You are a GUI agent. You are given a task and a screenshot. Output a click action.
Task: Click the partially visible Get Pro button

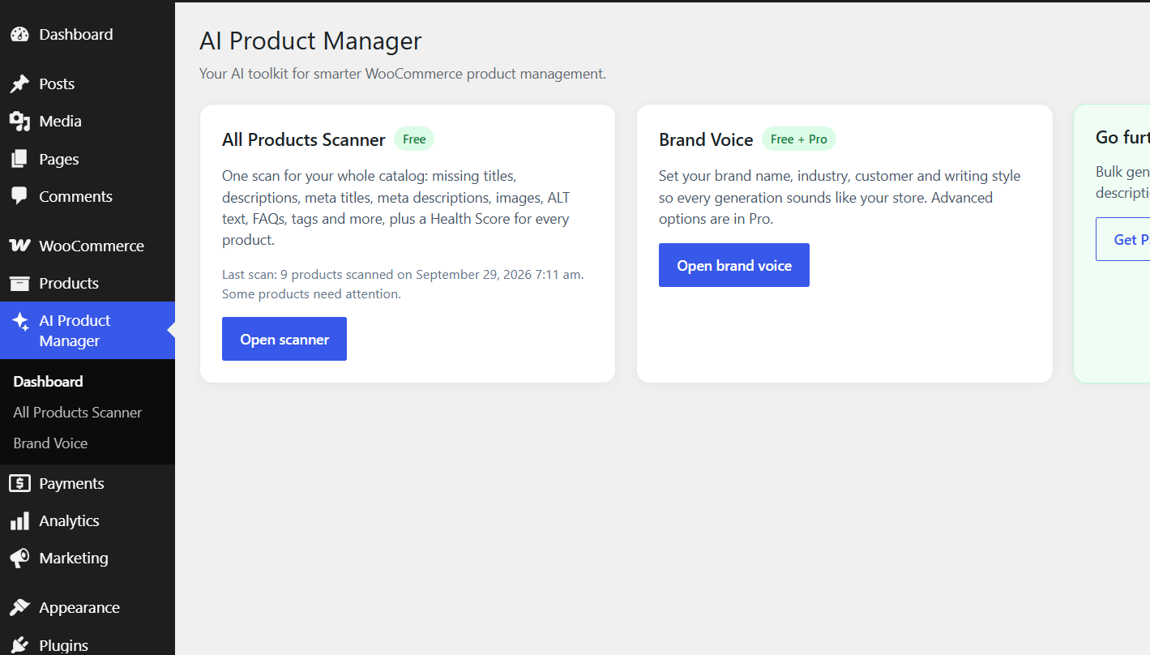tap(1123, 239)
